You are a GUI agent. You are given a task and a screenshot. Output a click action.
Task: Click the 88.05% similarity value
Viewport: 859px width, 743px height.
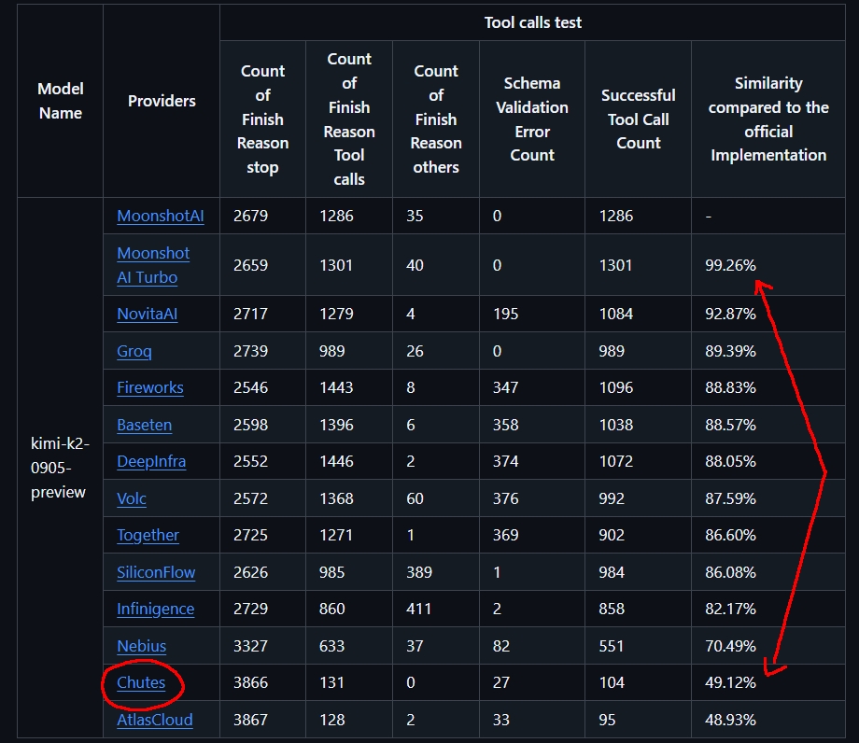point(730,461)
